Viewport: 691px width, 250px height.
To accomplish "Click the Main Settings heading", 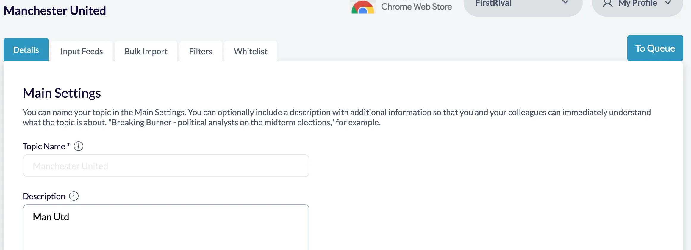I will [62, 93].
